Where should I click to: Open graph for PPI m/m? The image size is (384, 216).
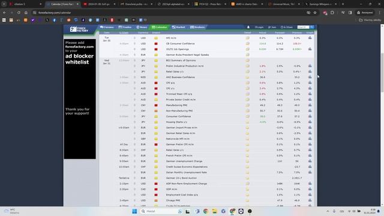310,38
